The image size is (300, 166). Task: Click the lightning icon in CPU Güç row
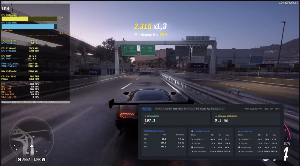pos(192,143)
